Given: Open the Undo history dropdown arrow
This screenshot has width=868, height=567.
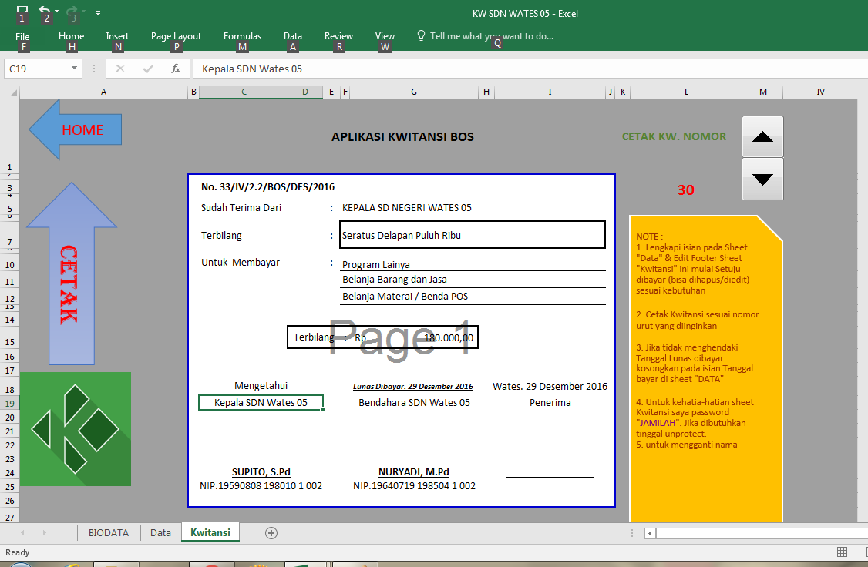Looking at the screenshot, I should (x=56, y=11).
